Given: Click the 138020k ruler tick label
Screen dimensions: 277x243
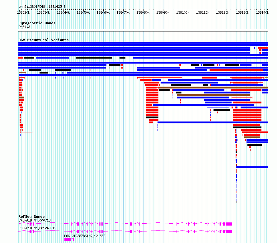Looking at the screenshot, I should pyautogui.click(x=23, y=12).
